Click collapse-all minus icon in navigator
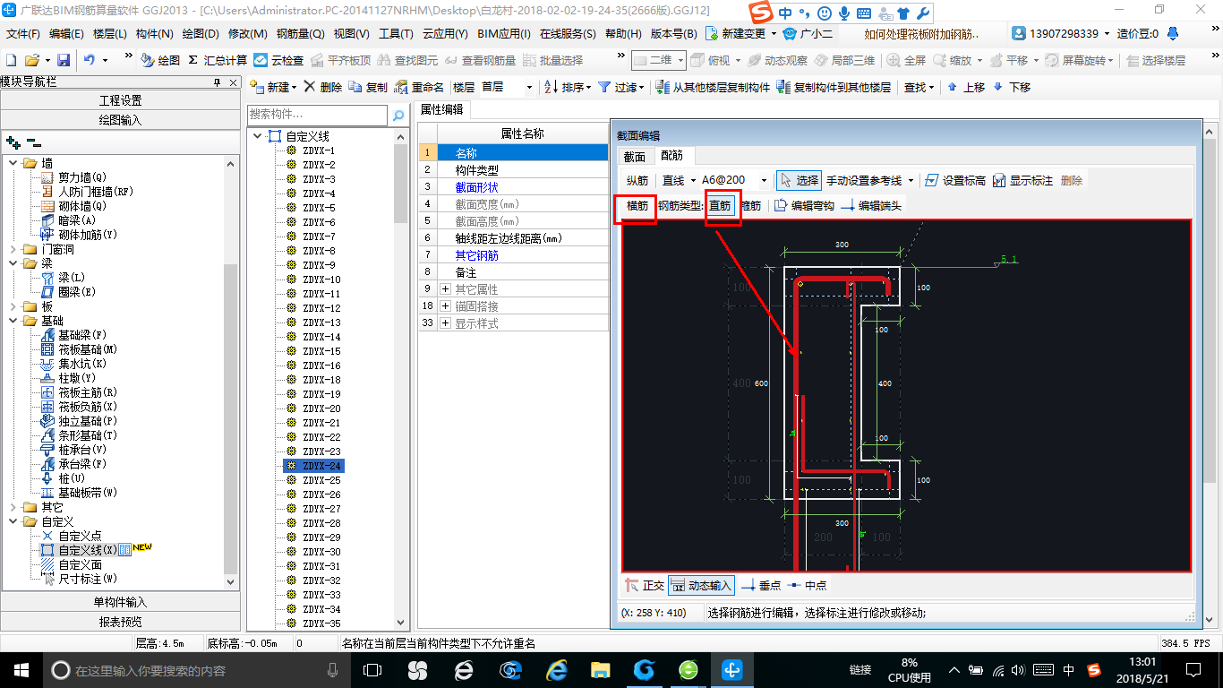This screenshot has width=1223, height=688. 34,142
